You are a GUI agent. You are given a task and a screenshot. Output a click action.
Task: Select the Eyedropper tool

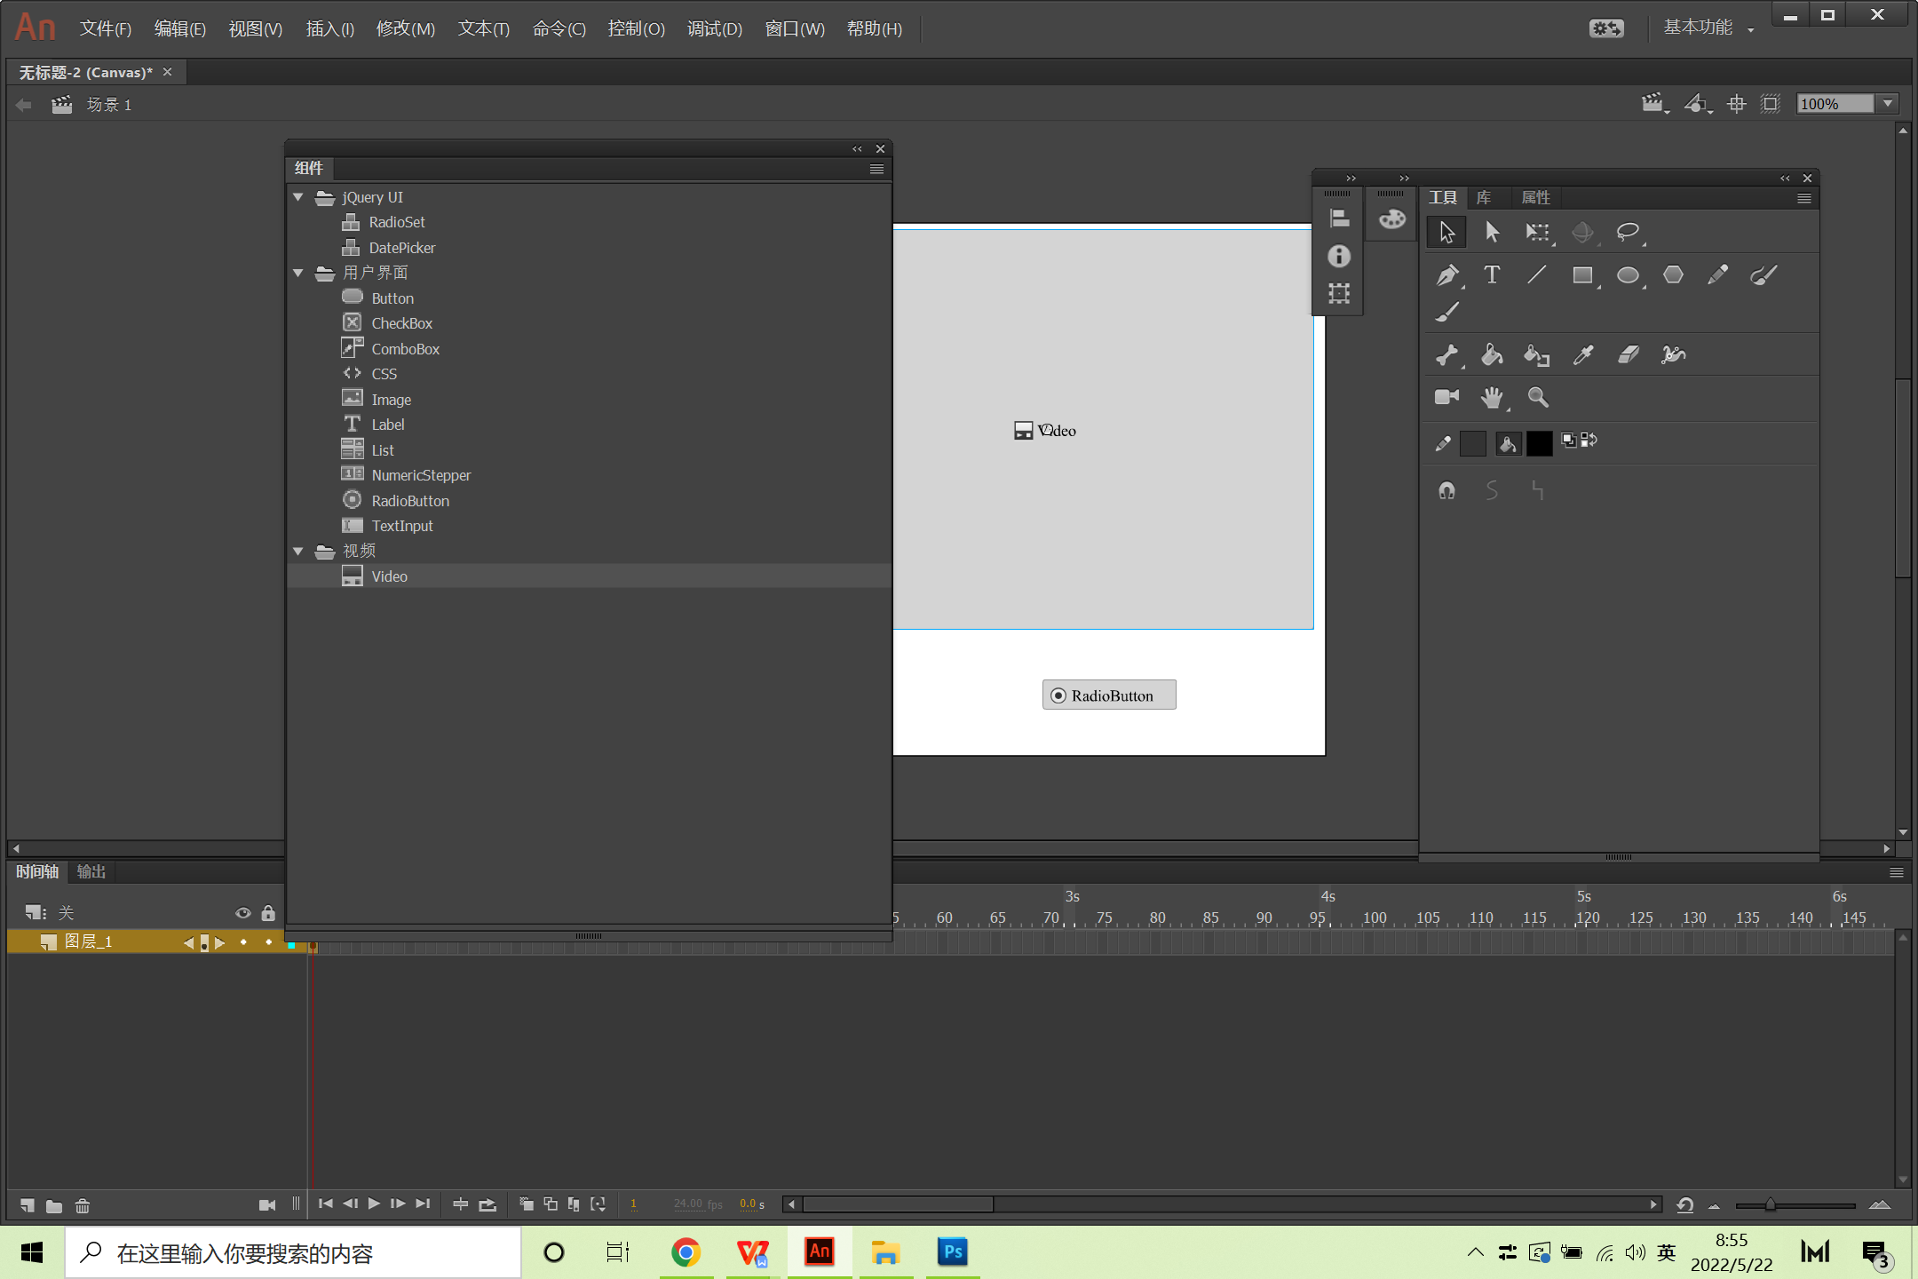(1582, 355)
